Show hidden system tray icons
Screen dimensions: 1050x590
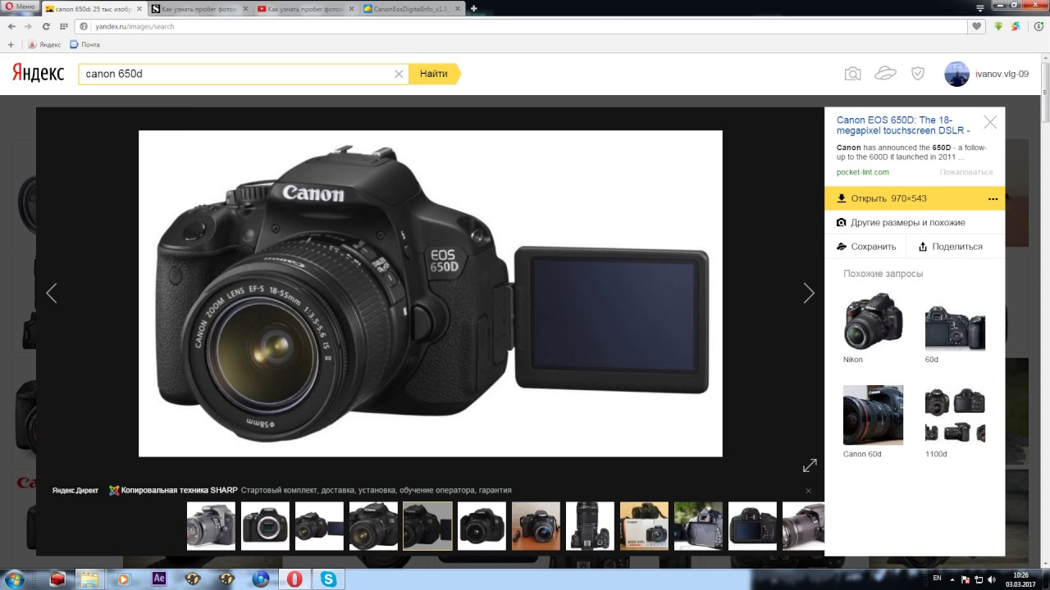(x=952, y=579)
